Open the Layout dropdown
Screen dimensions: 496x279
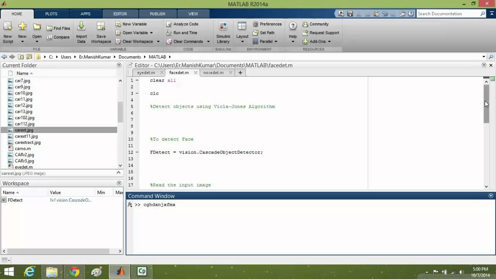point(242,33)
